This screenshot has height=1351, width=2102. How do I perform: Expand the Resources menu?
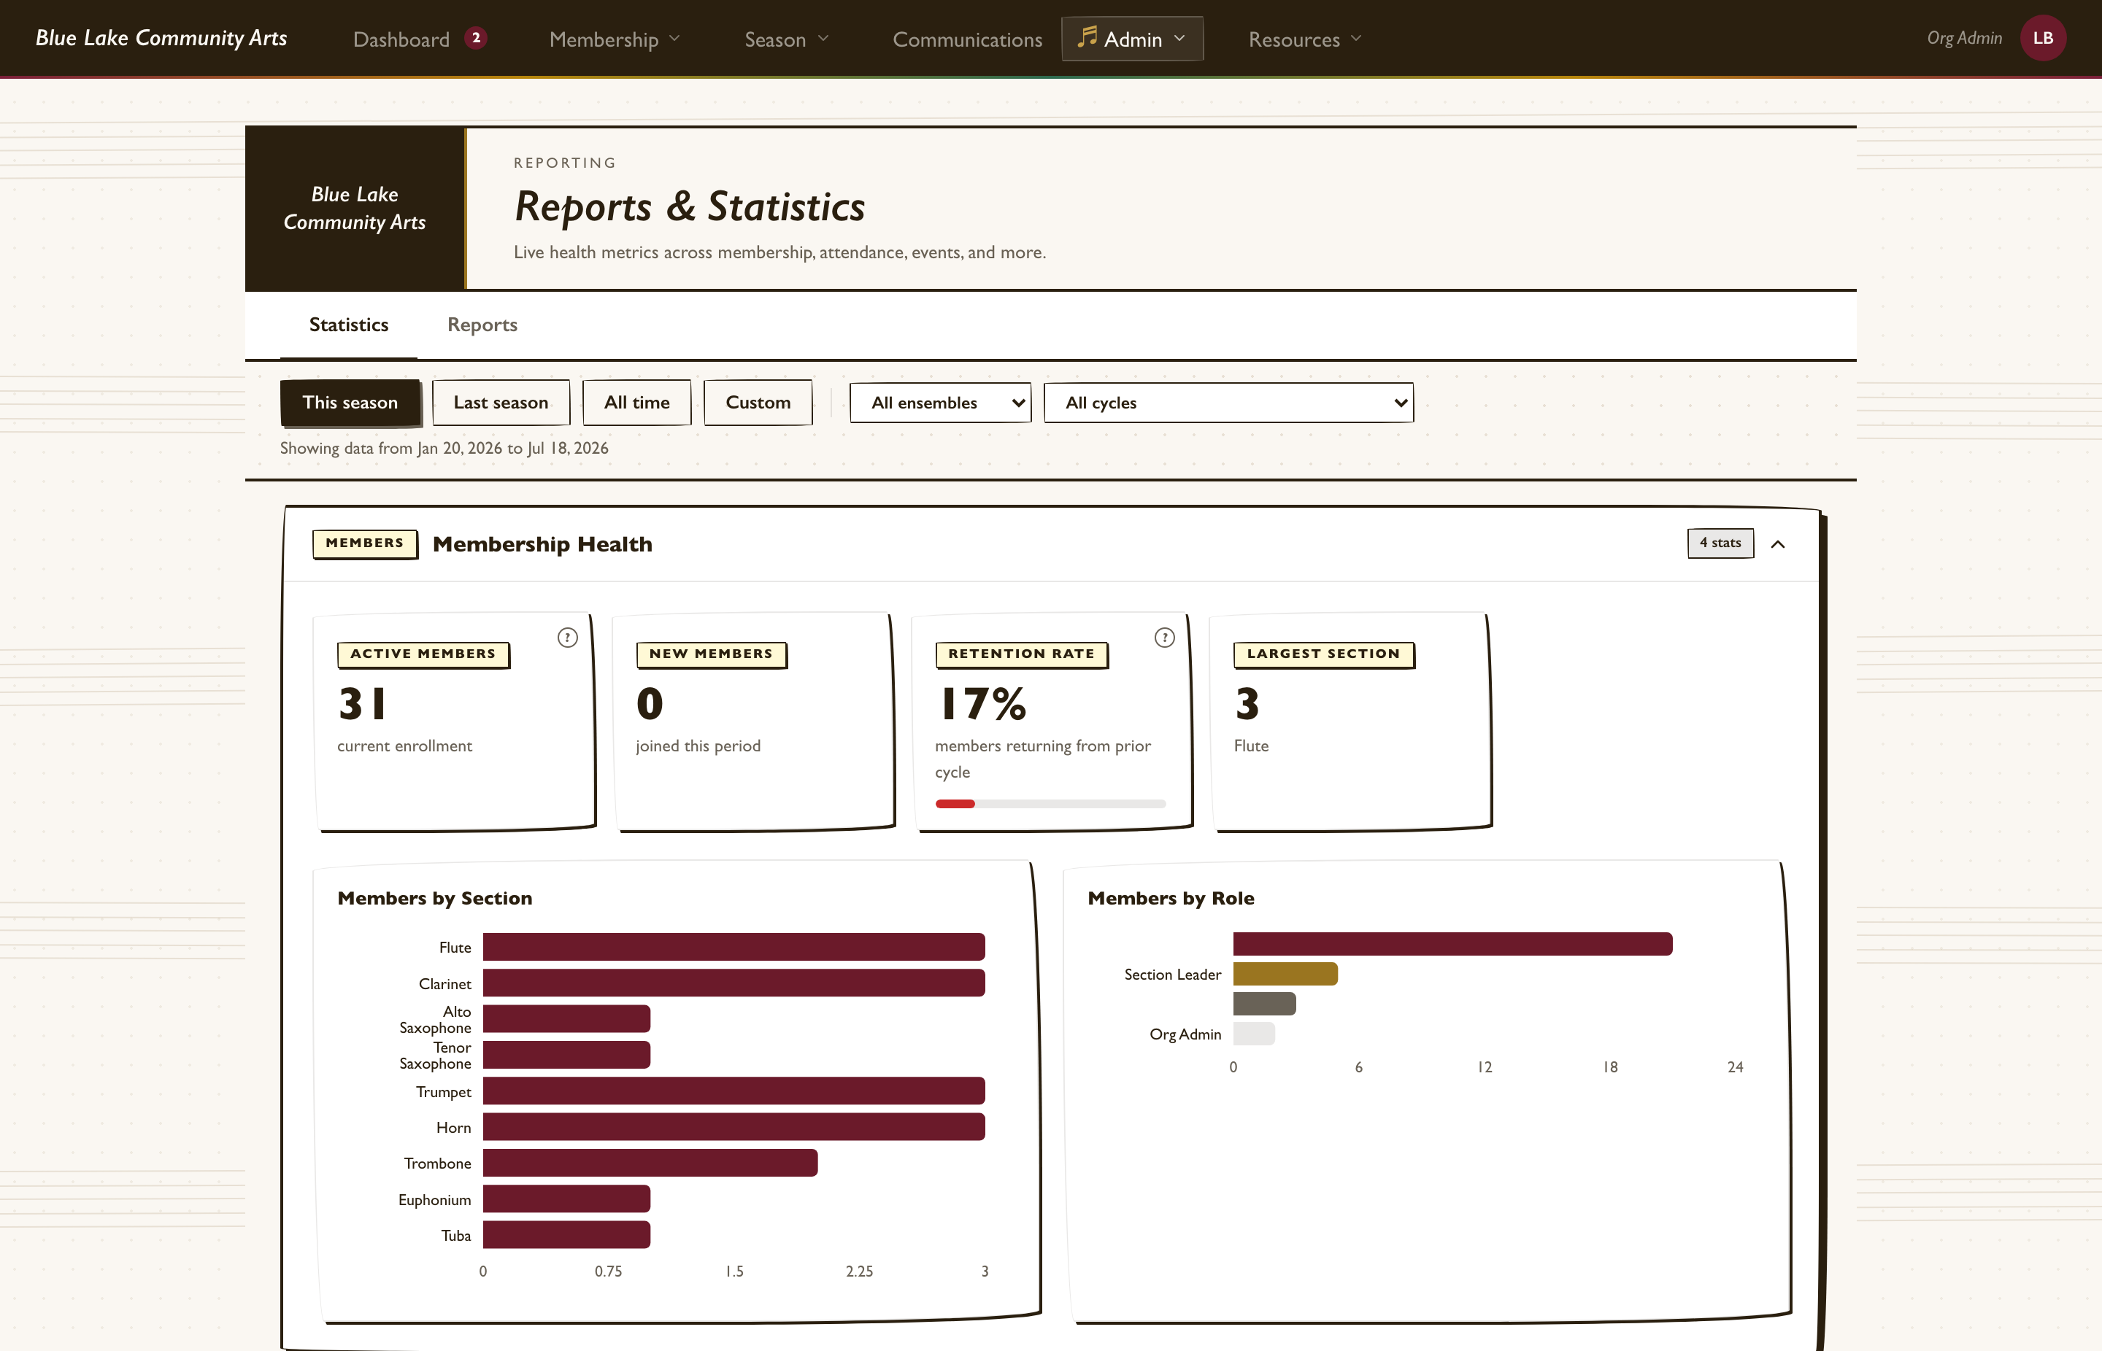1305,39
